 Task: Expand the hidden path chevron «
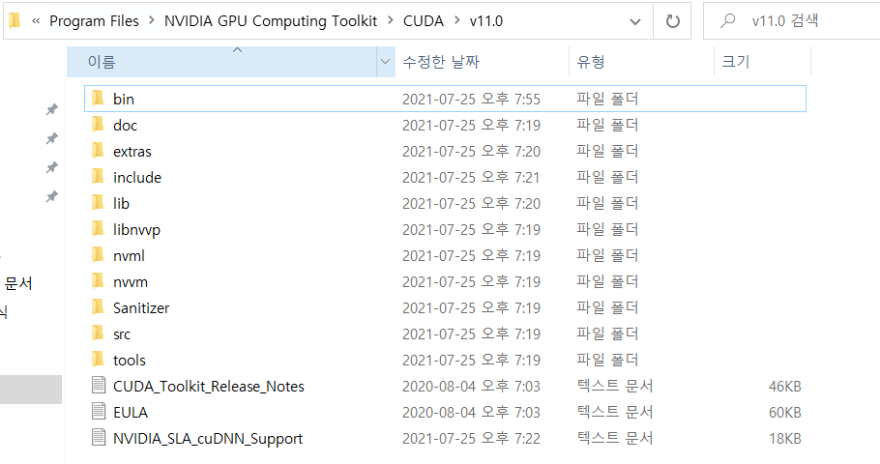coord(36,21)
